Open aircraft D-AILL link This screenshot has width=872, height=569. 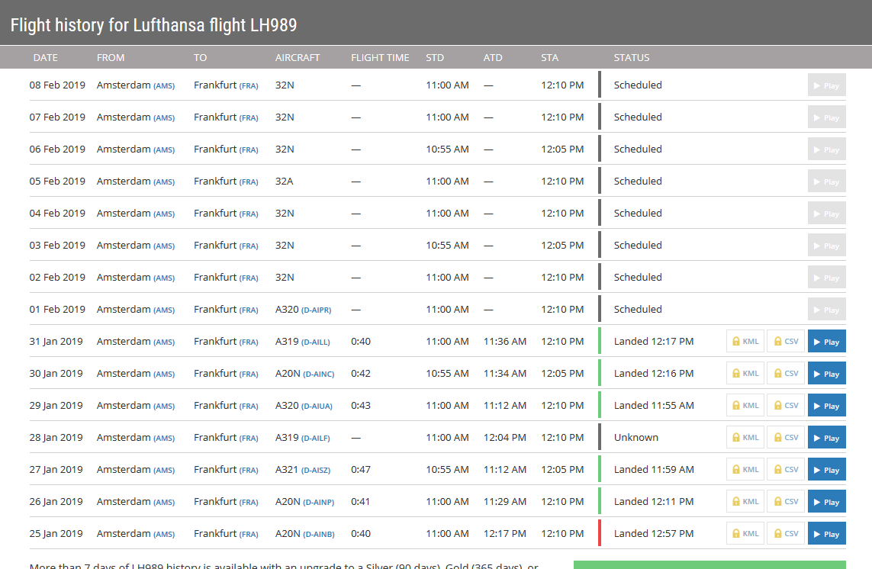316,342
